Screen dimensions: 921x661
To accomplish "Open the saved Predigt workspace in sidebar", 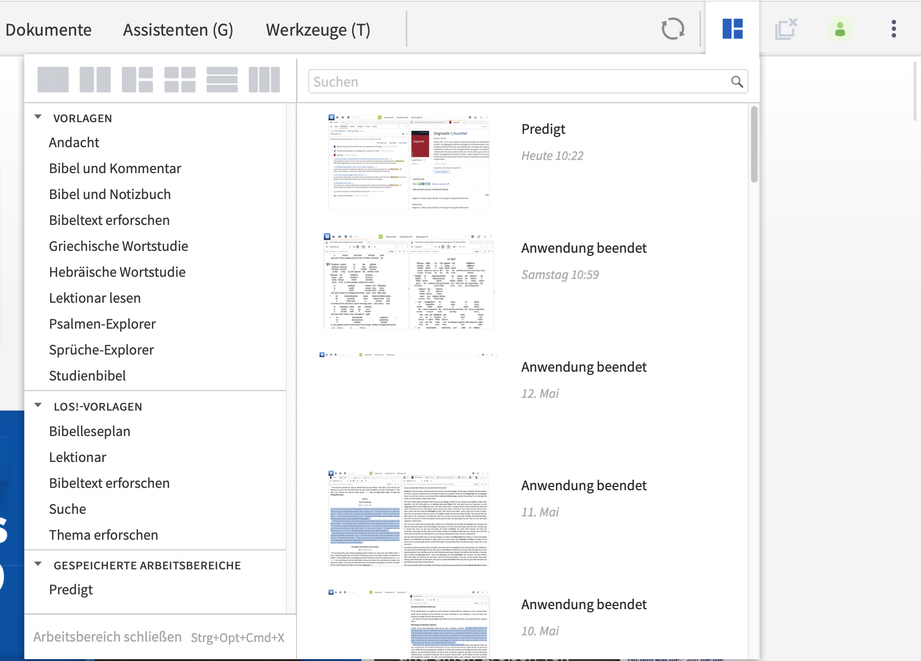I will [x=71, y=589].
